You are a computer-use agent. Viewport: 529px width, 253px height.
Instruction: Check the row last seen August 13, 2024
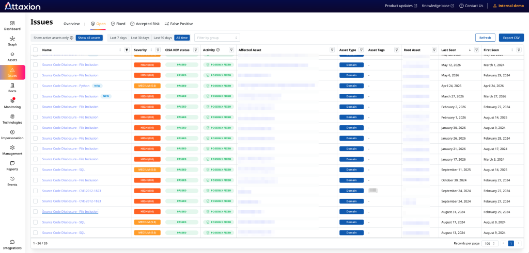[x=36, y=232]
